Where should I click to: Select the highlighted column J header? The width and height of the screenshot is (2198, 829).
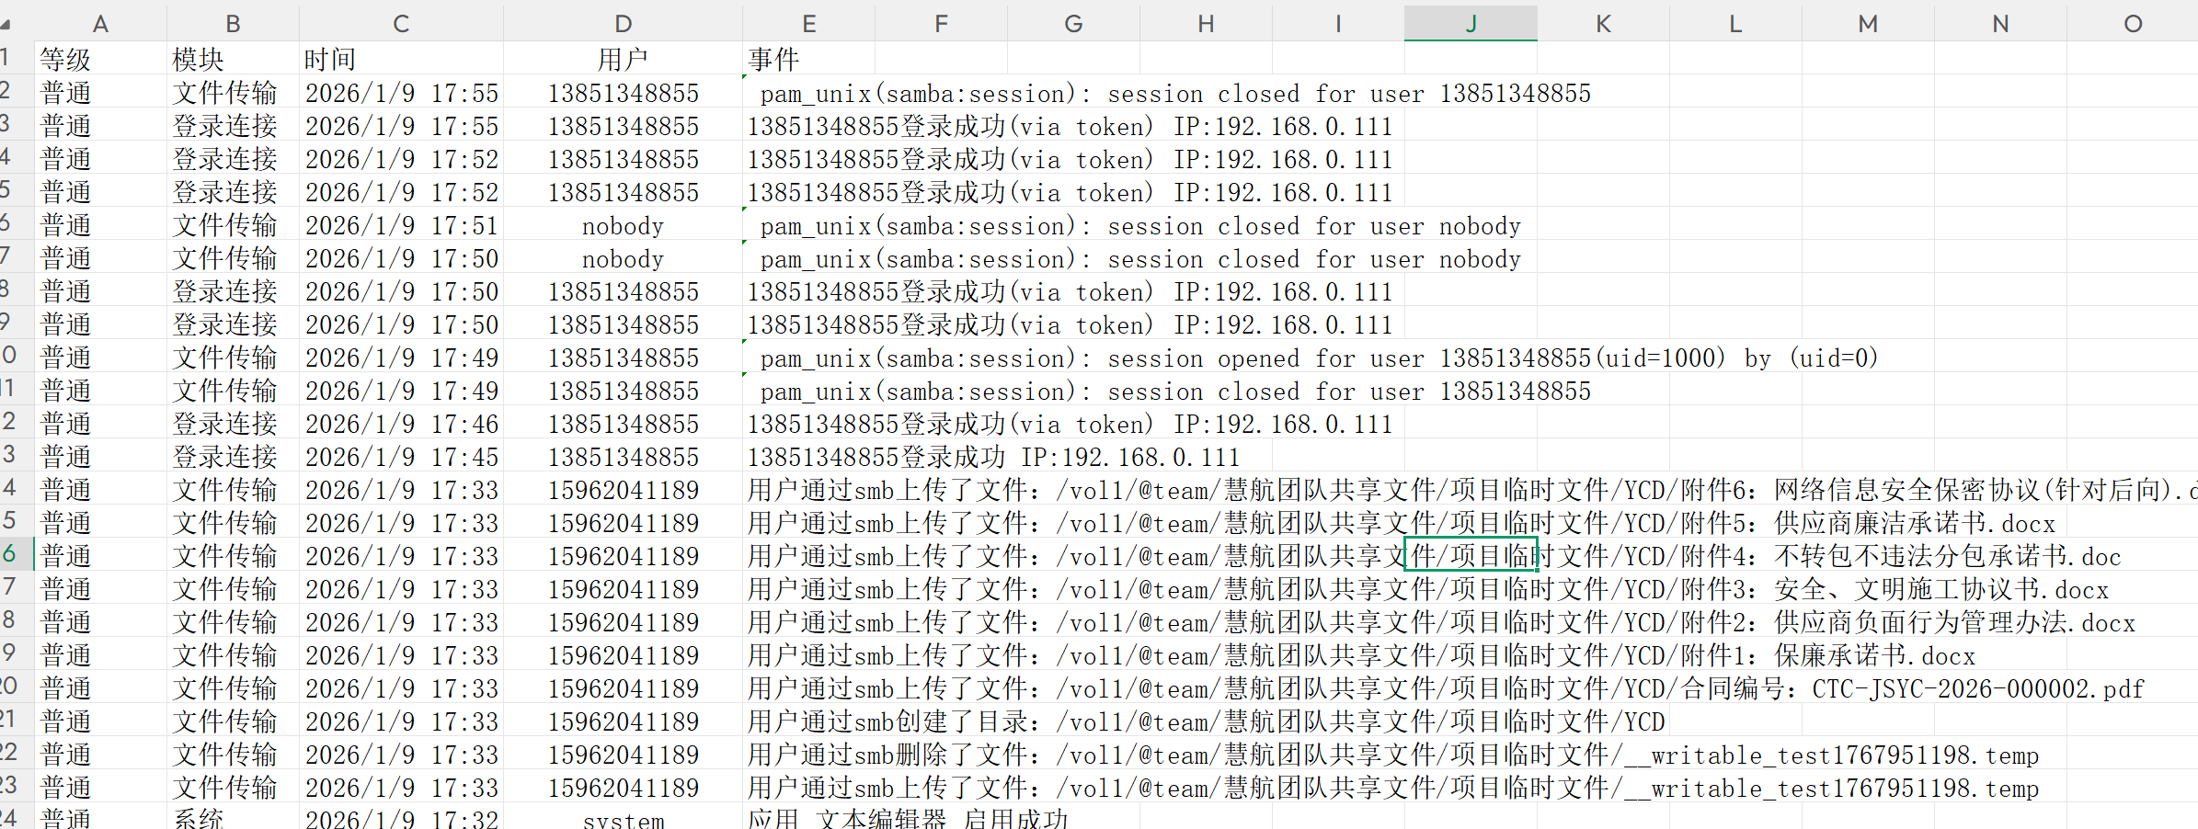pos(1471,24)
